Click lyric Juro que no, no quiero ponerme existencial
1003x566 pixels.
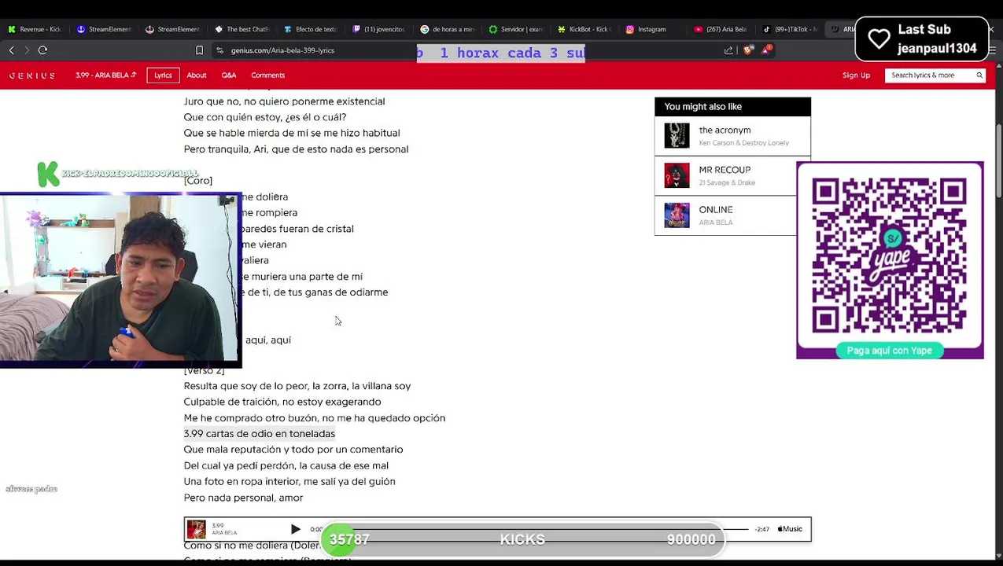click(x=284, y=101)
